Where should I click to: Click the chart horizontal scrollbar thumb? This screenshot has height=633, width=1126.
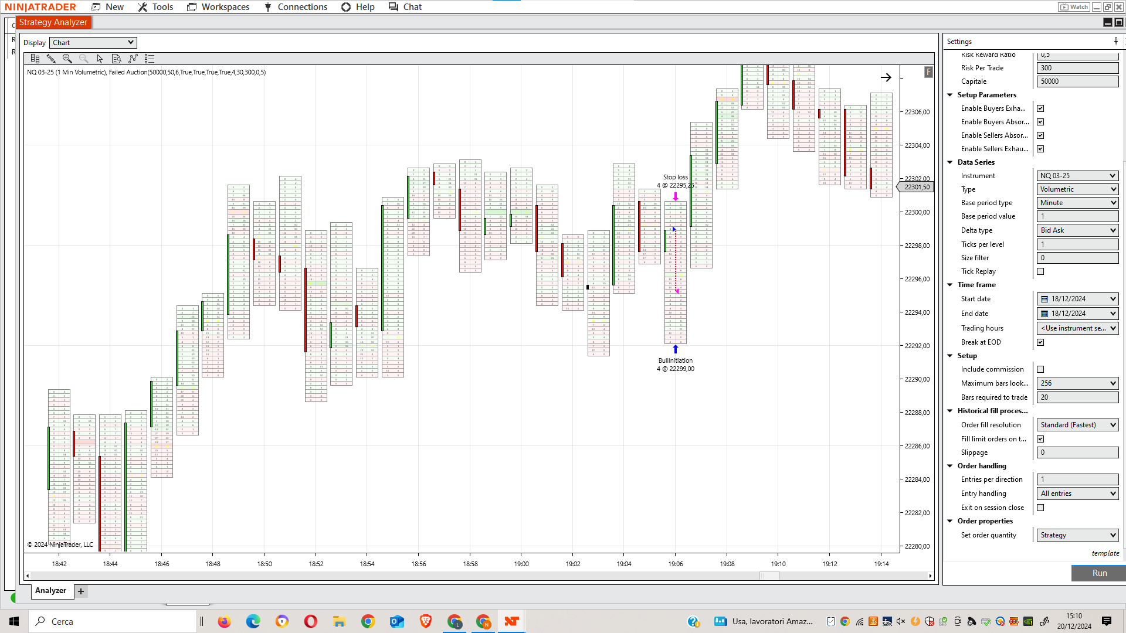coord(769,576)
